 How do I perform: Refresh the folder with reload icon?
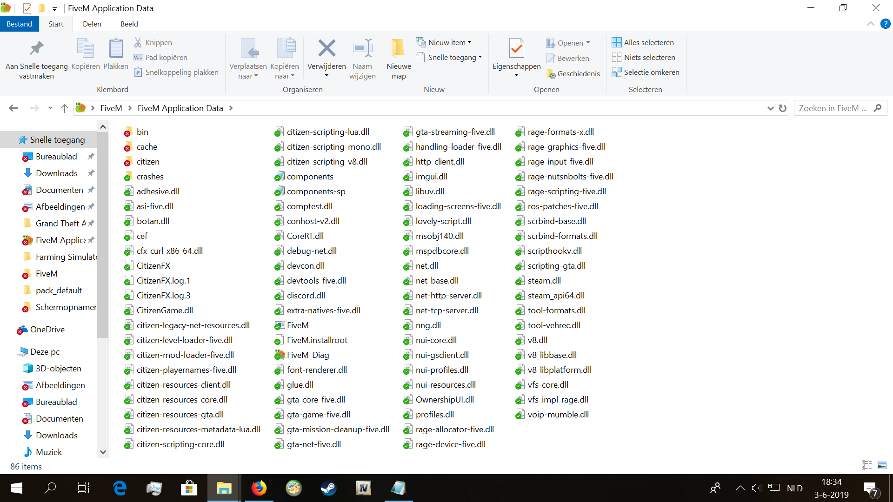click(x=783, y=108)
